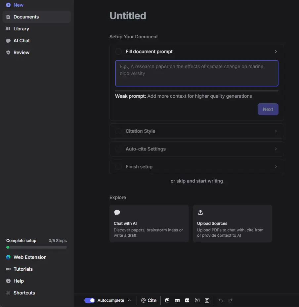Check the Fill document prompt circle
The height and width of the screenshot is (307, 299).
(118, 51)
